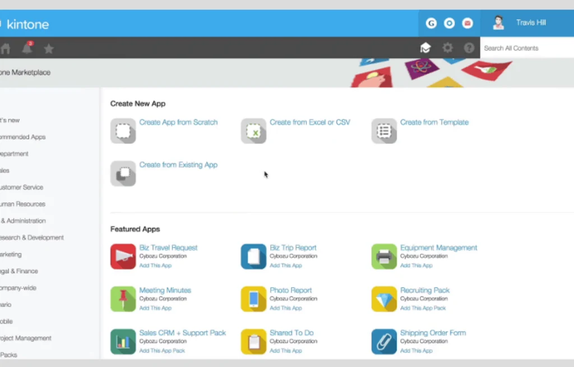Click the Photo Report phone icon
The height and width of the screenshot is (367, 574).
pos(253,299)
